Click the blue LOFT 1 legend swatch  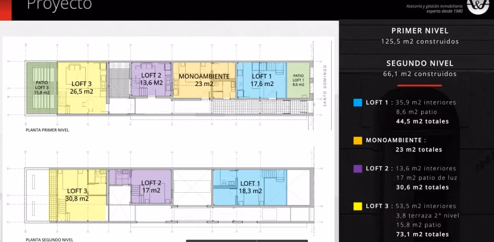pyautogui.click(x=358, y=103)
